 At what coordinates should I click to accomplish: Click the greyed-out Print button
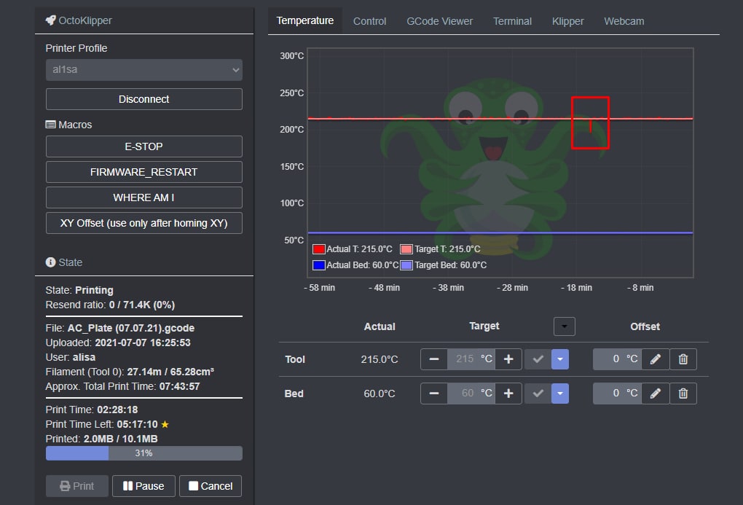77,486
